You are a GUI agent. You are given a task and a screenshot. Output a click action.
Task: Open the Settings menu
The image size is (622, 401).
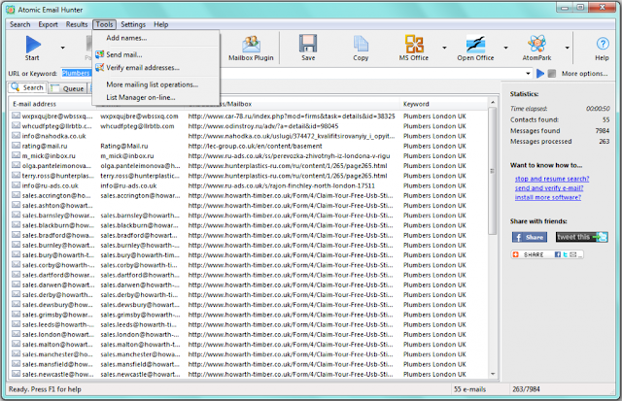(x=133, y=24)
